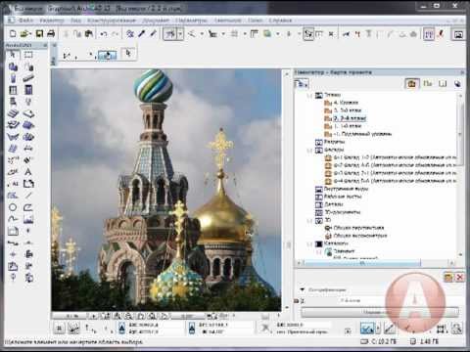Select the diagonal Line tool in toolbox
Image resolution: width=470 pixels, height=352 pixels.
pos(28,196)
